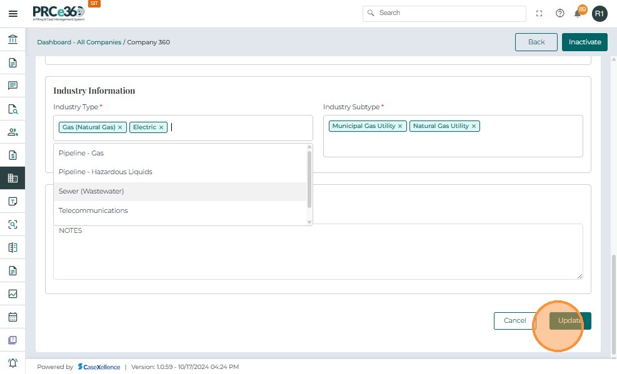
Task: Click the Cancel button
Action: (x=514, y=320)
